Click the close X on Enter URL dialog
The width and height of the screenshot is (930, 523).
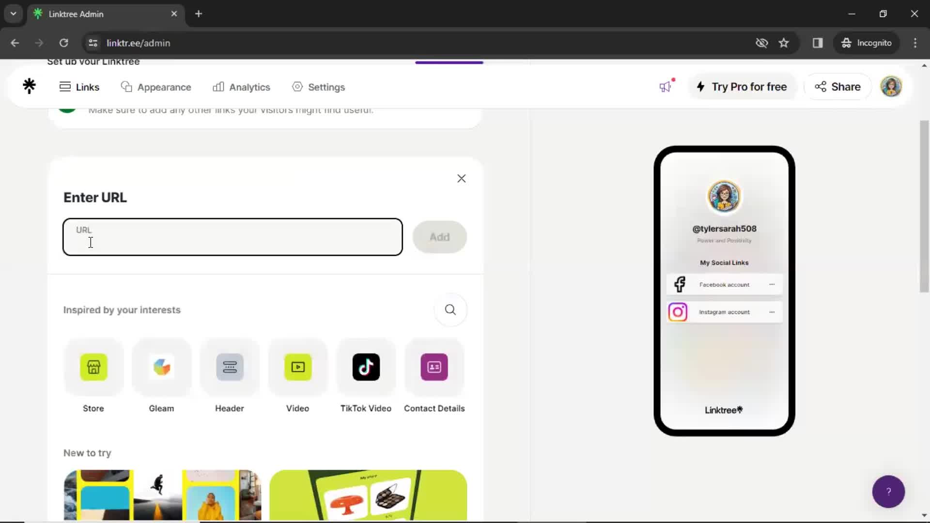click(462, 178)
